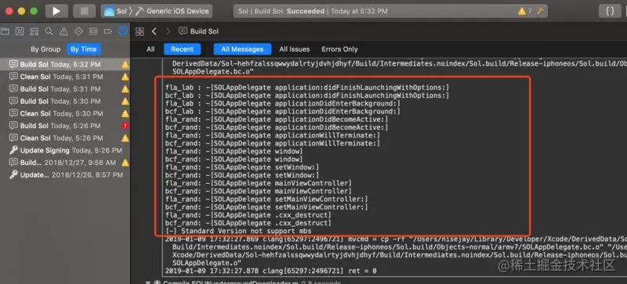Screen dimensions: 627x284
Task: Click log line 'bcf_lab : applicationDidEnterBackground:'
Action: coord(283,111)
